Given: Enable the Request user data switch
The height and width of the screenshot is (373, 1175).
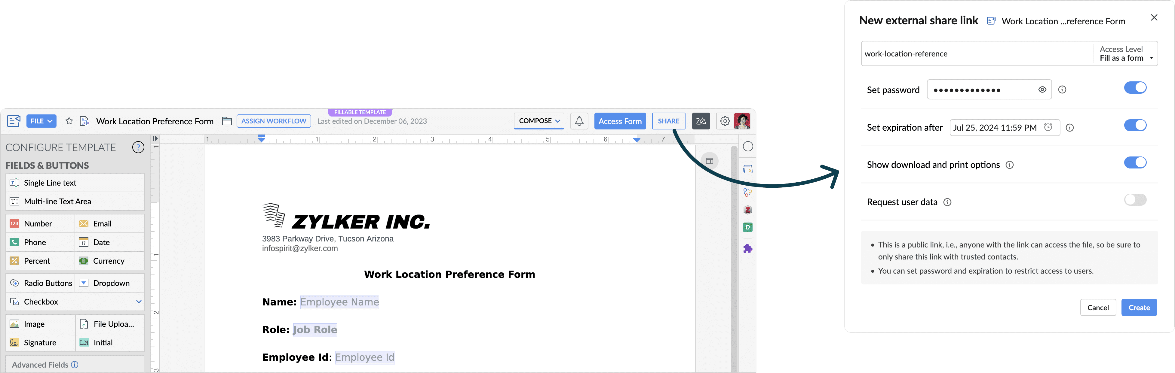Looking at the screenshot, I should pyautogui.click(x=1135, y=200).
